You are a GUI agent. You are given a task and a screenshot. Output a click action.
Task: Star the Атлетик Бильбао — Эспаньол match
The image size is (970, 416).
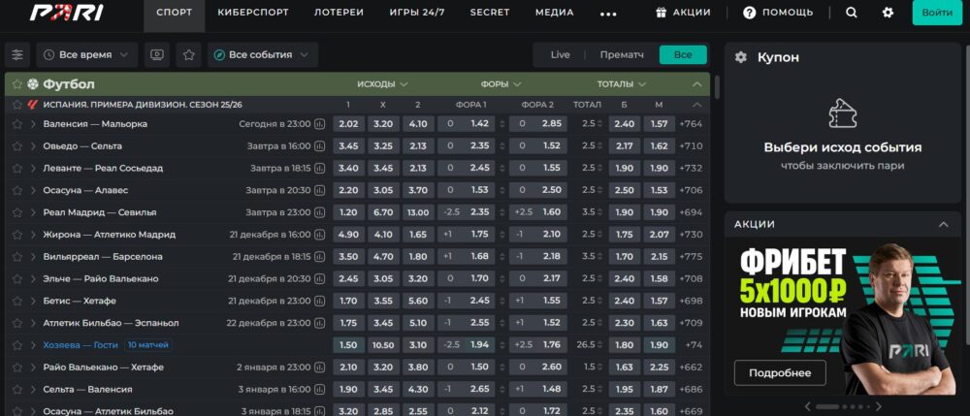pos(17,323)
